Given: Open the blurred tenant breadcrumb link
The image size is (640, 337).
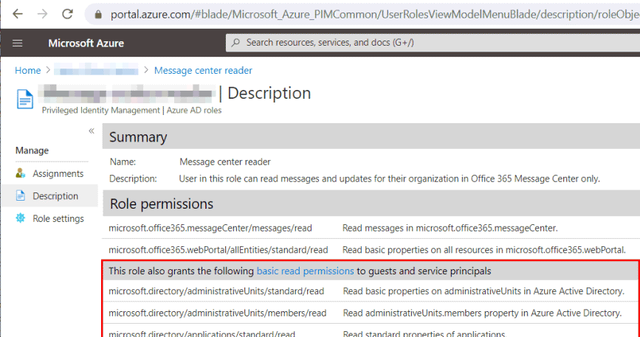Looking at the screenshot, I should point(96,71).
